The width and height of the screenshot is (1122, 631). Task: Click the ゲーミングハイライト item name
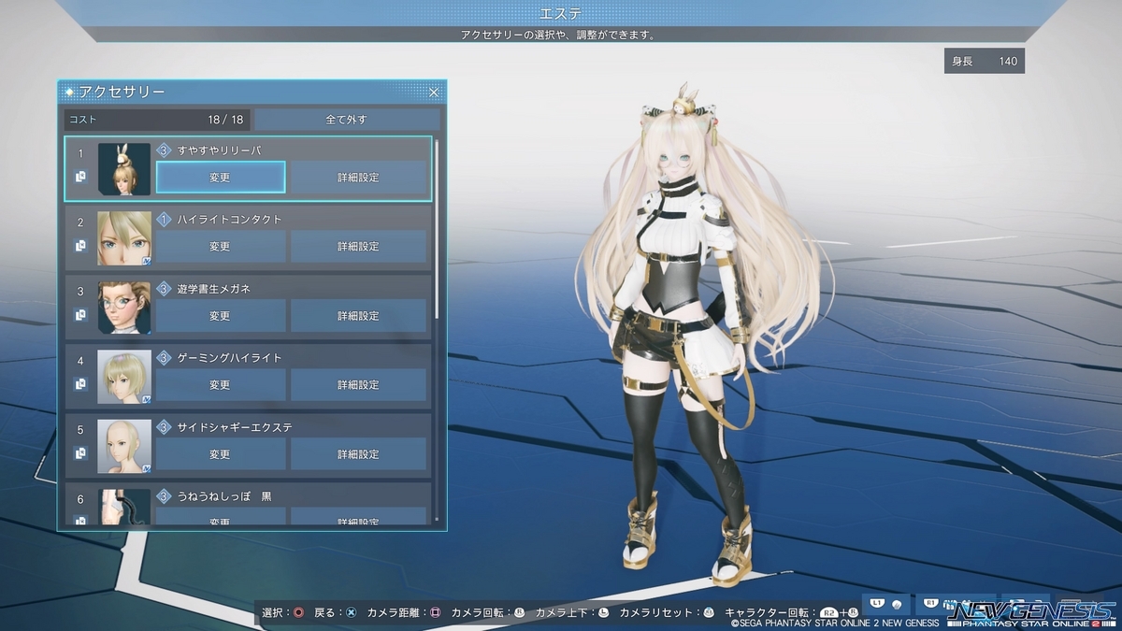click(x=230, y=358)
